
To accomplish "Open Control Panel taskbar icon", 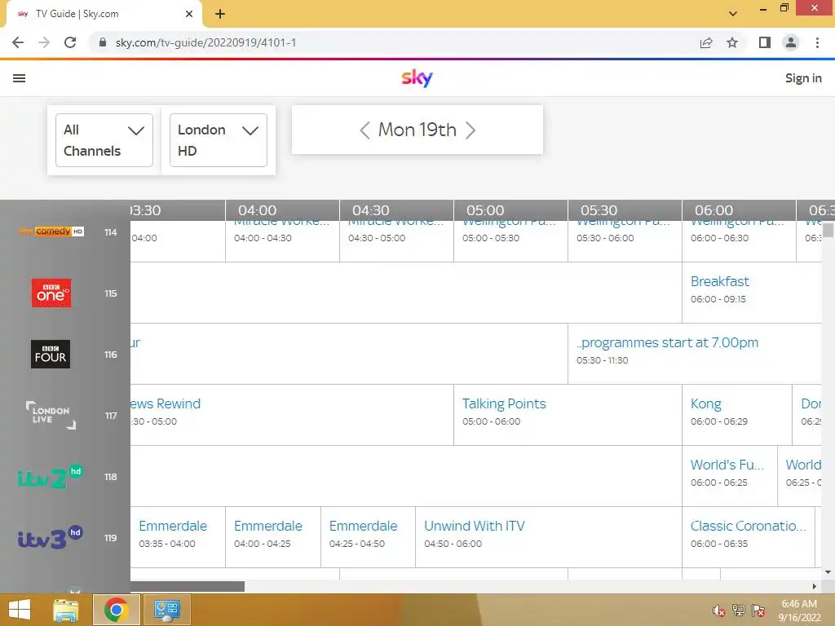I will point(166,610).
